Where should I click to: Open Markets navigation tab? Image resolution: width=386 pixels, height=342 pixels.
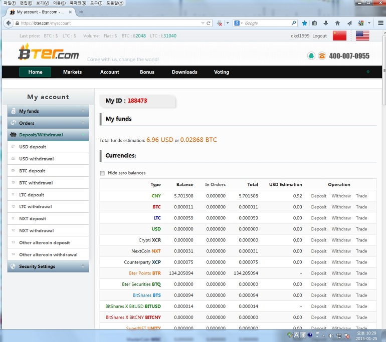[x=72, y=72]
